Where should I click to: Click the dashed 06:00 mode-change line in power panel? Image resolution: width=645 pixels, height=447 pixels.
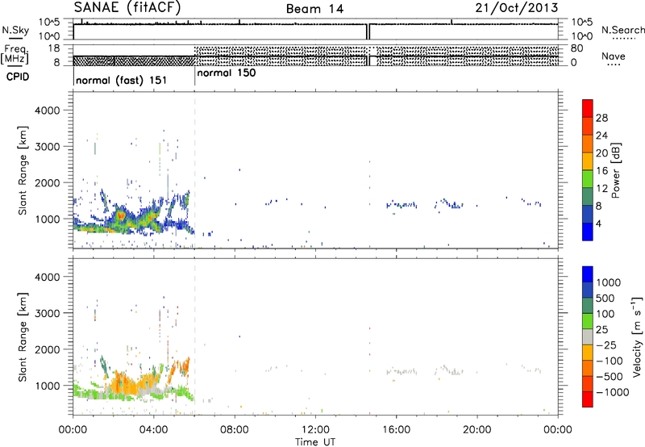point(194,170)
